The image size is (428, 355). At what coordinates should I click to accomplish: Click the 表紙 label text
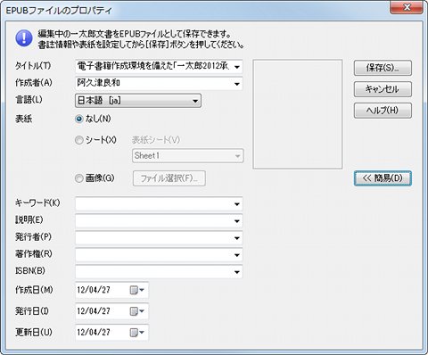(x=23, y=119)
